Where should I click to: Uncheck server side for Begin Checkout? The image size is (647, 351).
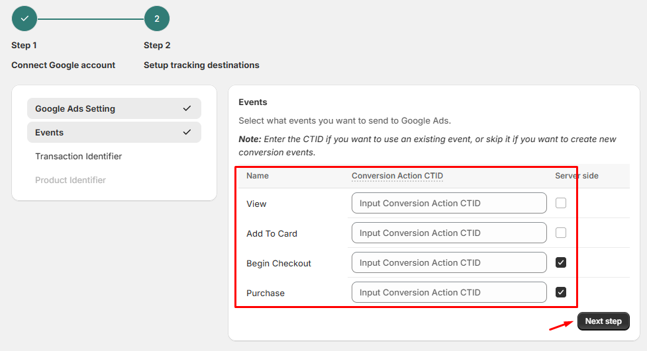(x=561, y=262)
